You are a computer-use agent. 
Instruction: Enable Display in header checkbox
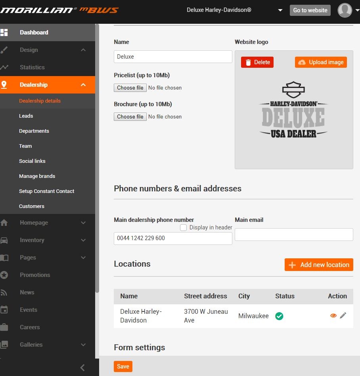coord(183,227)
